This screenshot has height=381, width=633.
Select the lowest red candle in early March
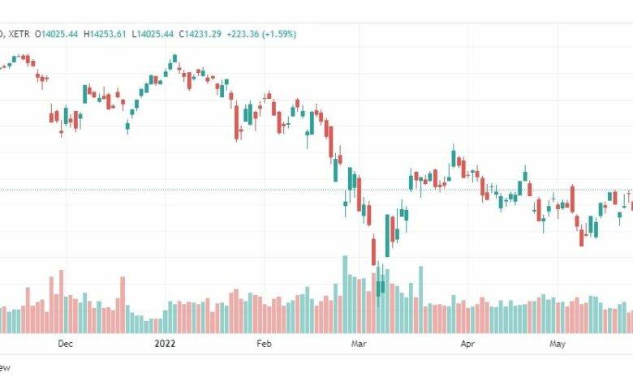(373, 250)
